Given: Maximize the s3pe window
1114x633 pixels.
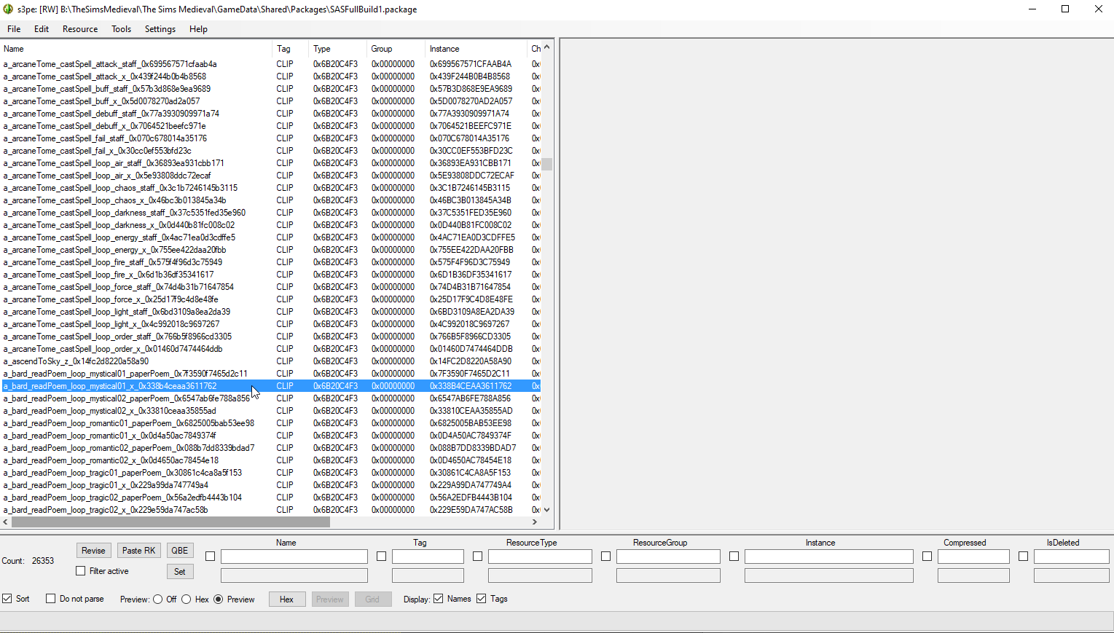Looking at the screenshot, I should [x=1064, y=9].
